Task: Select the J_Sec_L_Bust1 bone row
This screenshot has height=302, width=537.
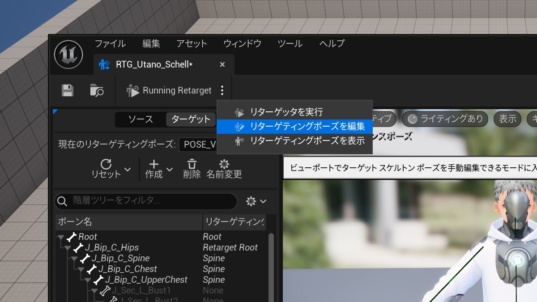Action: coord(161,290)
